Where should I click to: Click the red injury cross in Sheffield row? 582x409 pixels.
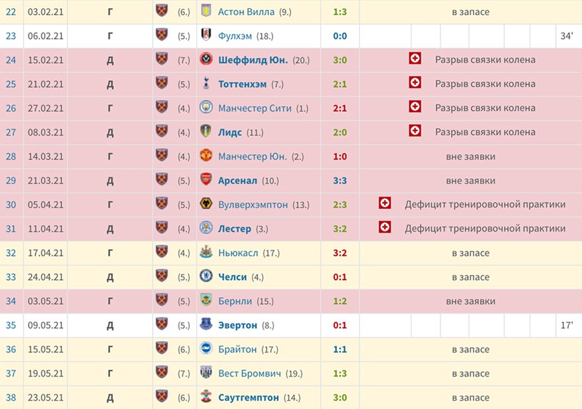point(415,58)
